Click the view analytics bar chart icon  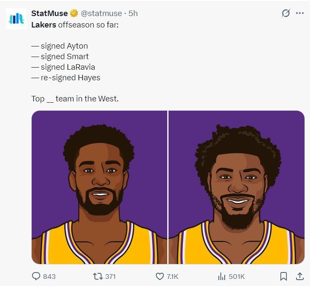click(x=221, y=276)
